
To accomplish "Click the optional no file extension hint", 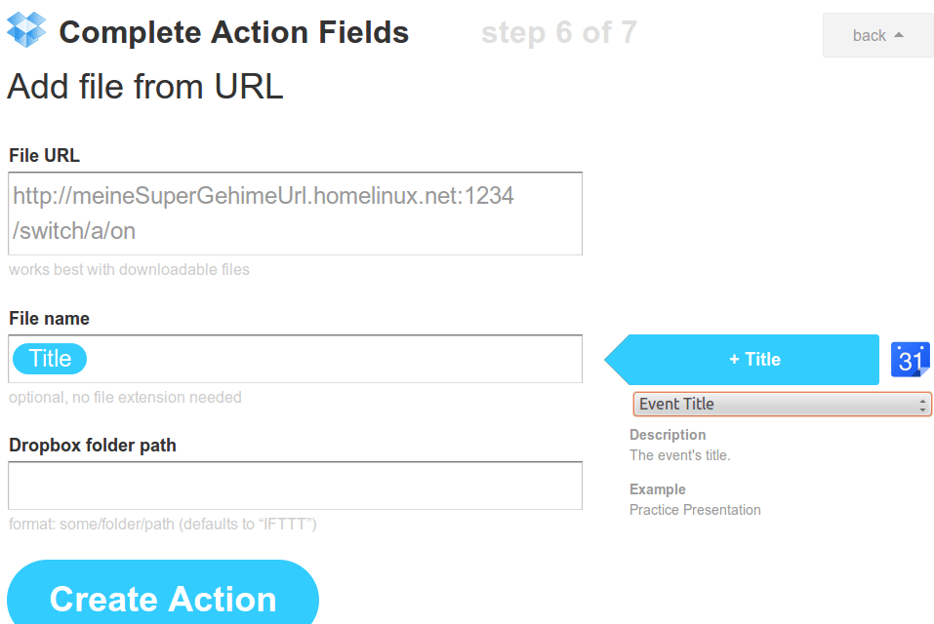I will tap(125, 397).
